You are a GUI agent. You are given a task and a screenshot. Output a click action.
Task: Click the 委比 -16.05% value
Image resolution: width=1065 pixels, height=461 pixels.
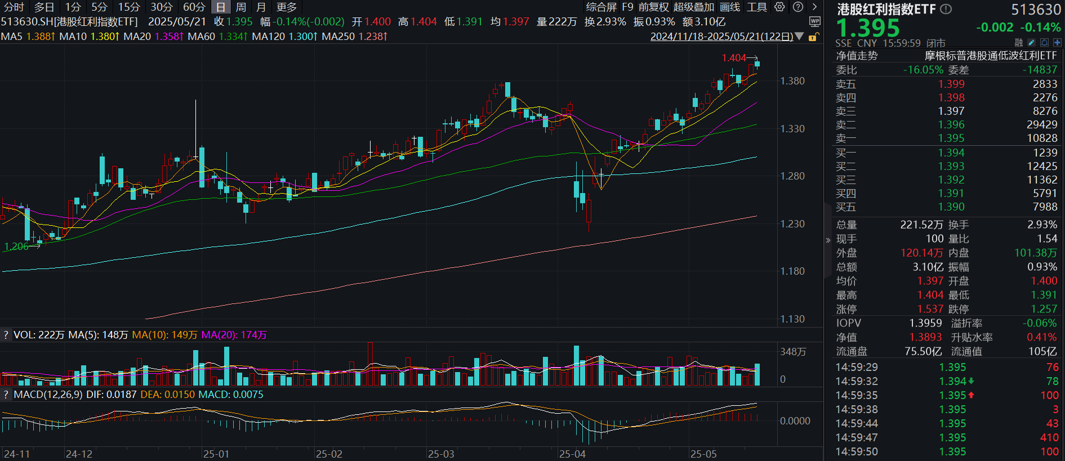(923, 70)
